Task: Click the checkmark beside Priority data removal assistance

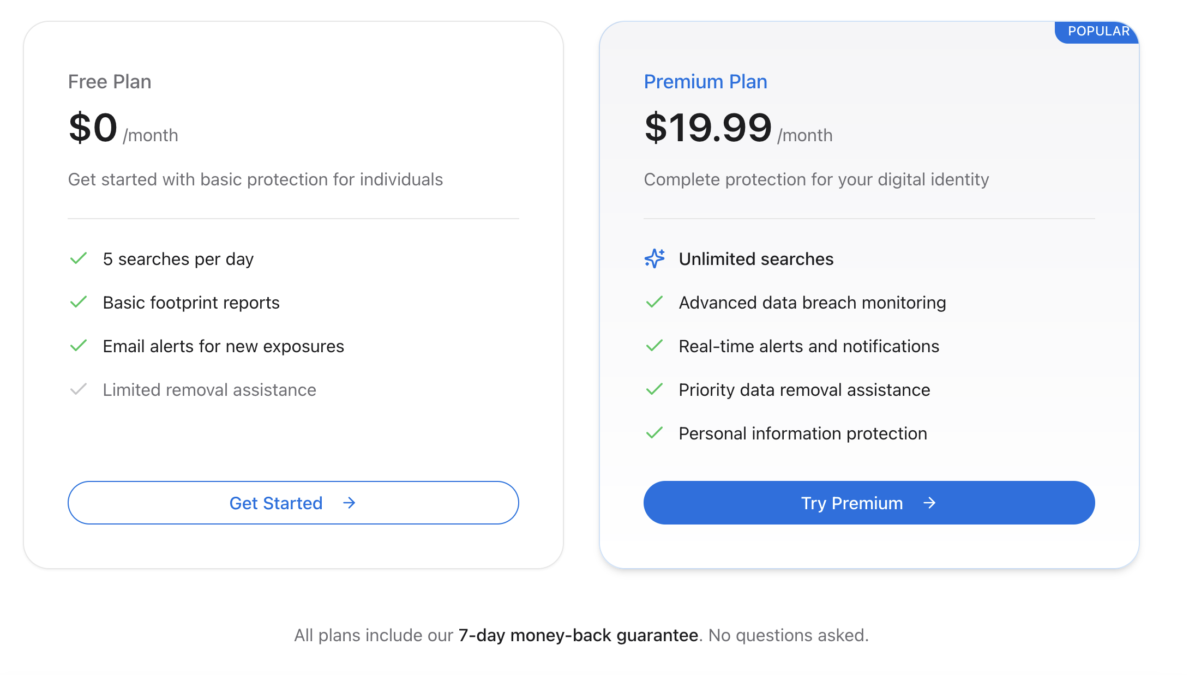Action: [x=654, y=389]
